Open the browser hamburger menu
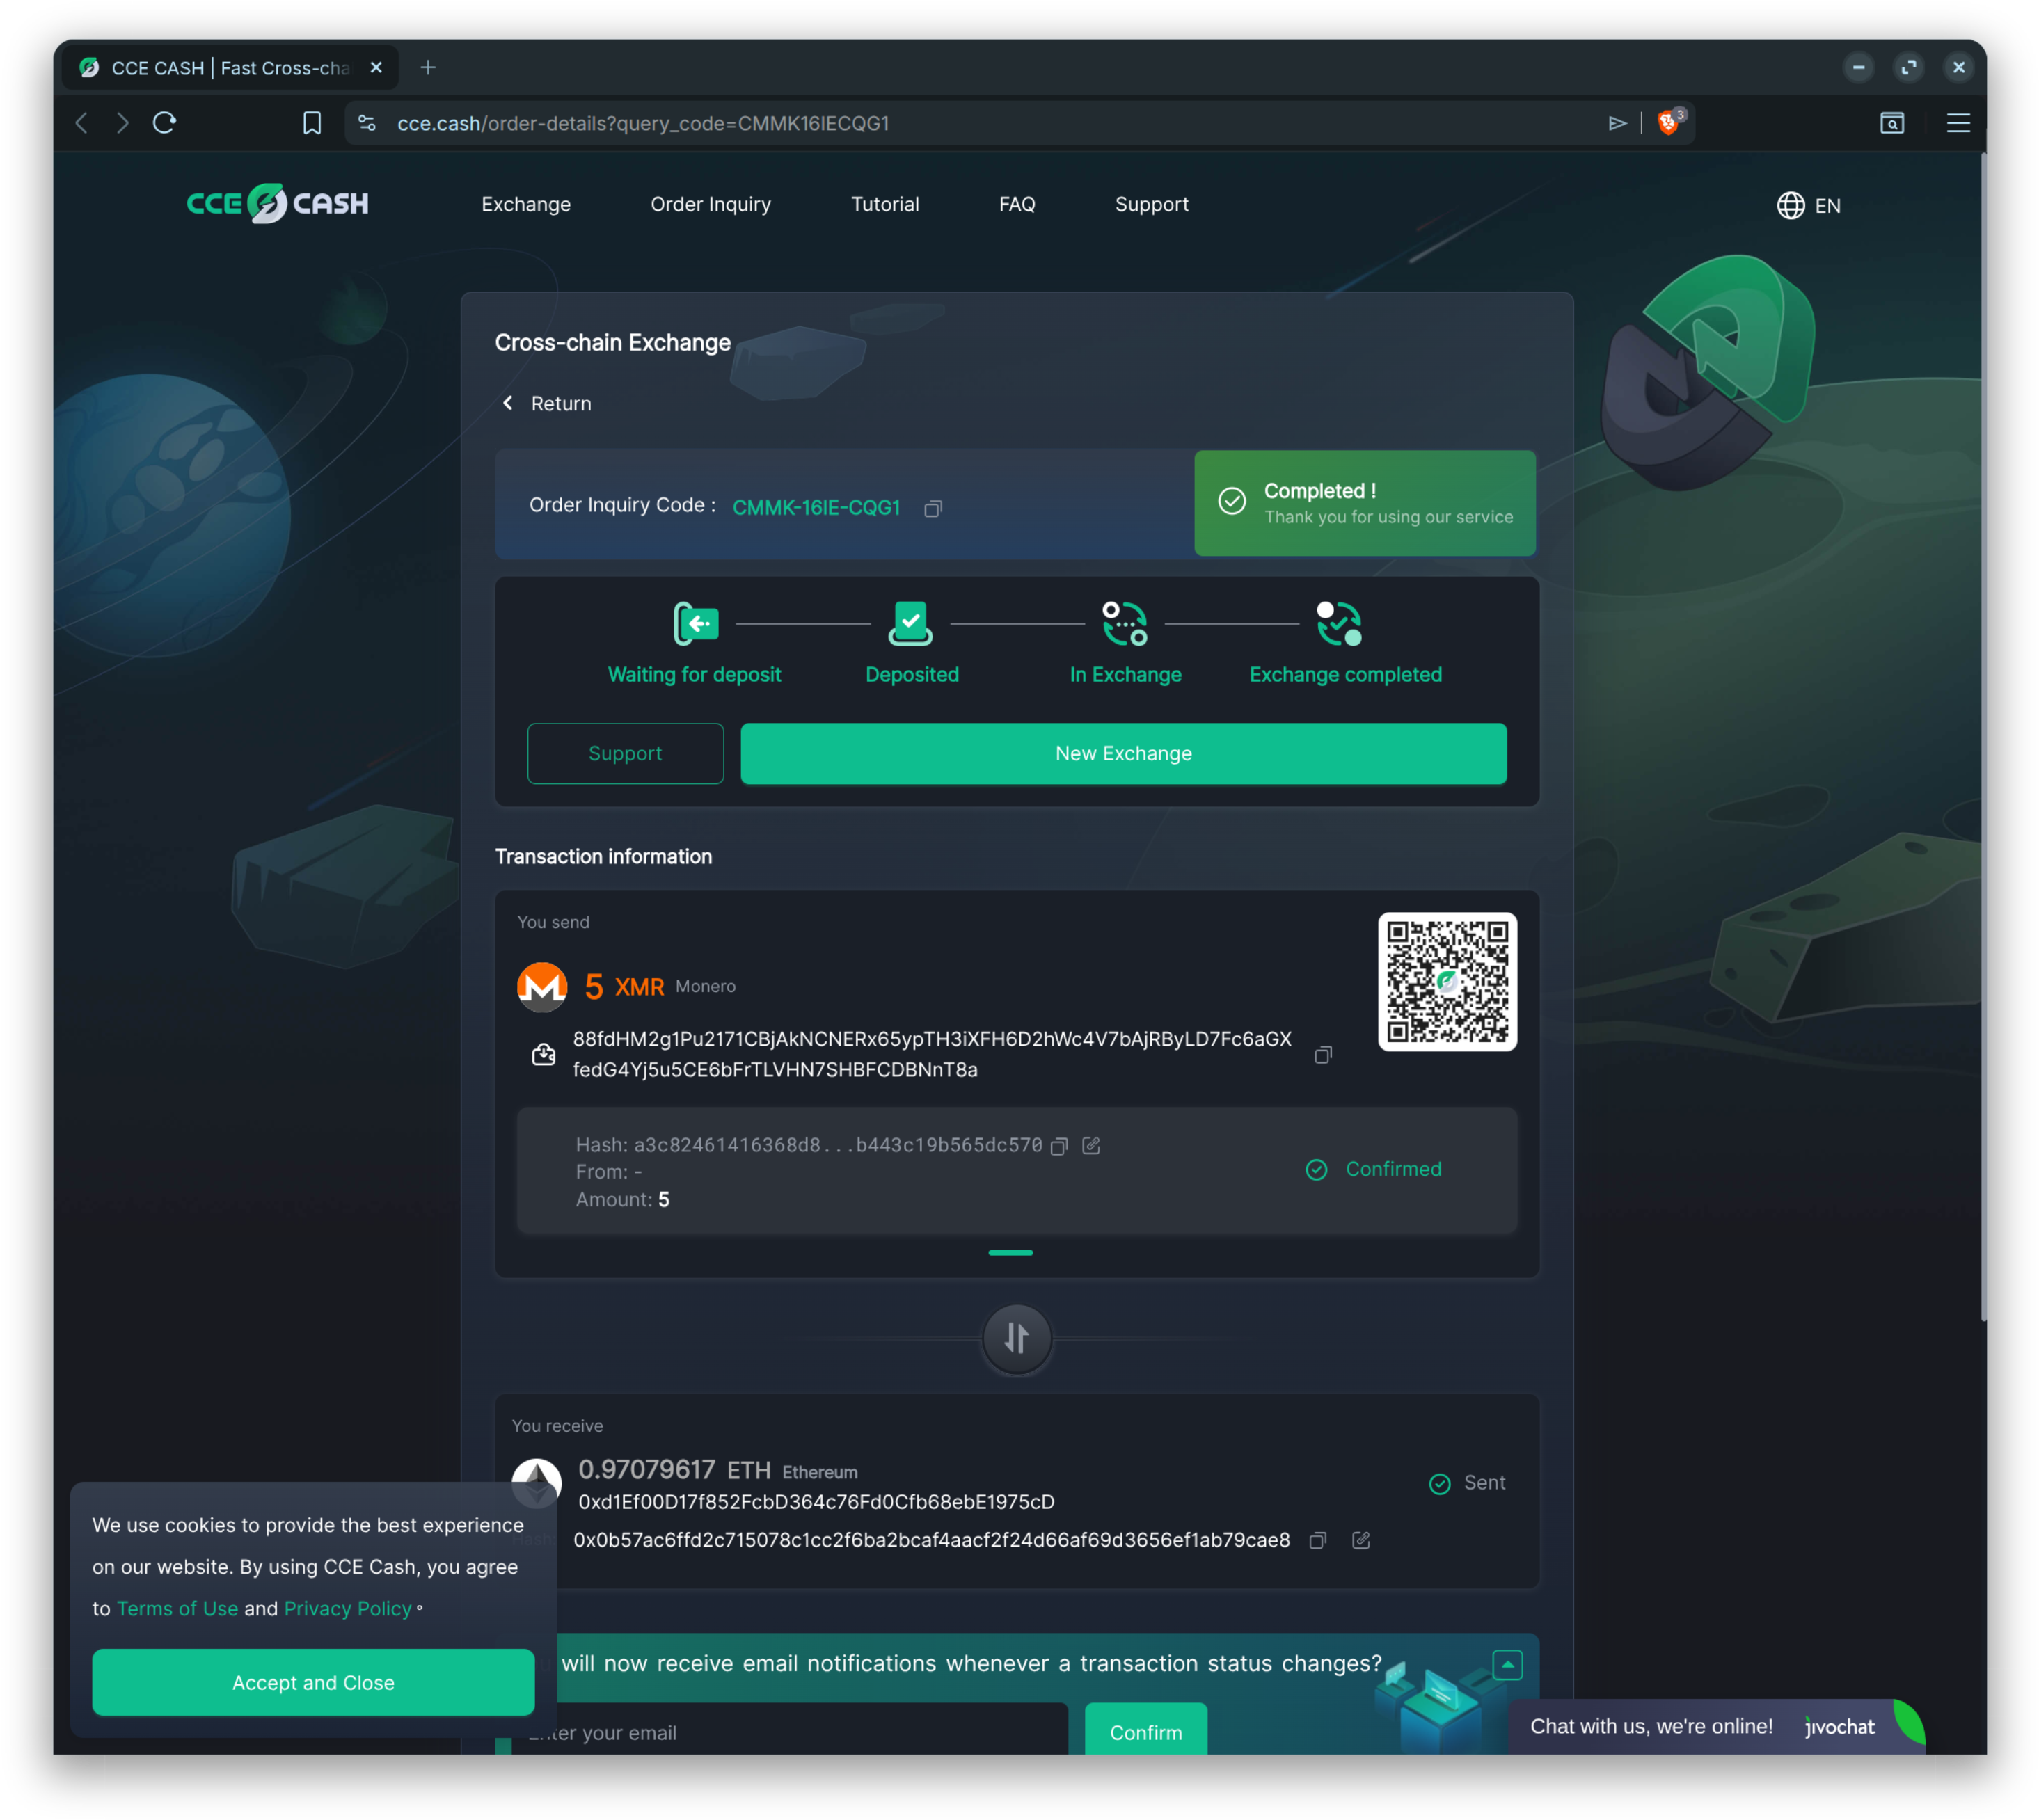The height and width of the screenshot is (1820, 2039). click(x=1958, y=123)
